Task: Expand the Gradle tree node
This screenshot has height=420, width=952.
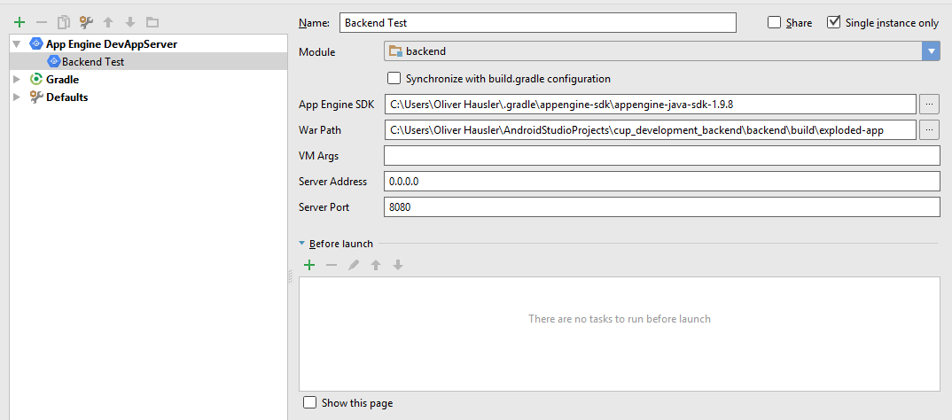Action: point(16,80)
